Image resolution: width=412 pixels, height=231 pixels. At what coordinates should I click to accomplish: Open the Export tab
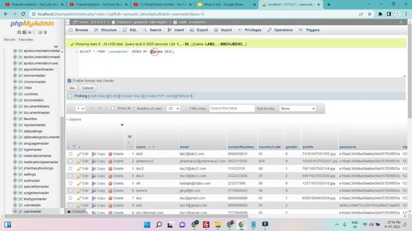pos(199,30)
